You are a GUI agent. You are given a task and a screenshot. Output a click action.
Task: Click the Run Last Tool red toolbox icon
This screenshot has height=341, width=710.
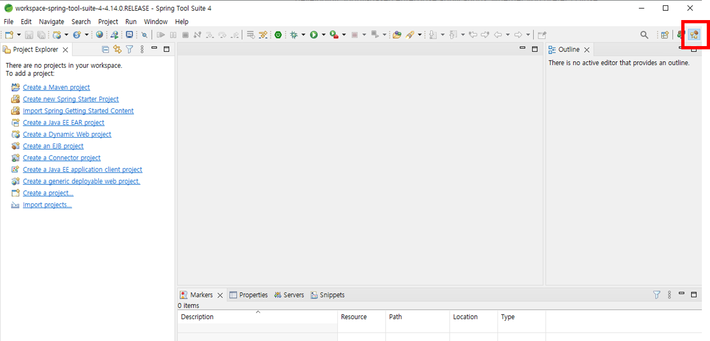[334, 35]
